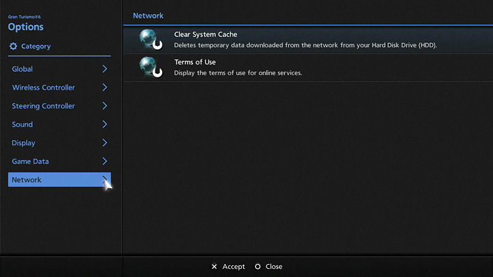Expand the Global category chevron
Screen dimensions: 493x277
point(105,69)
